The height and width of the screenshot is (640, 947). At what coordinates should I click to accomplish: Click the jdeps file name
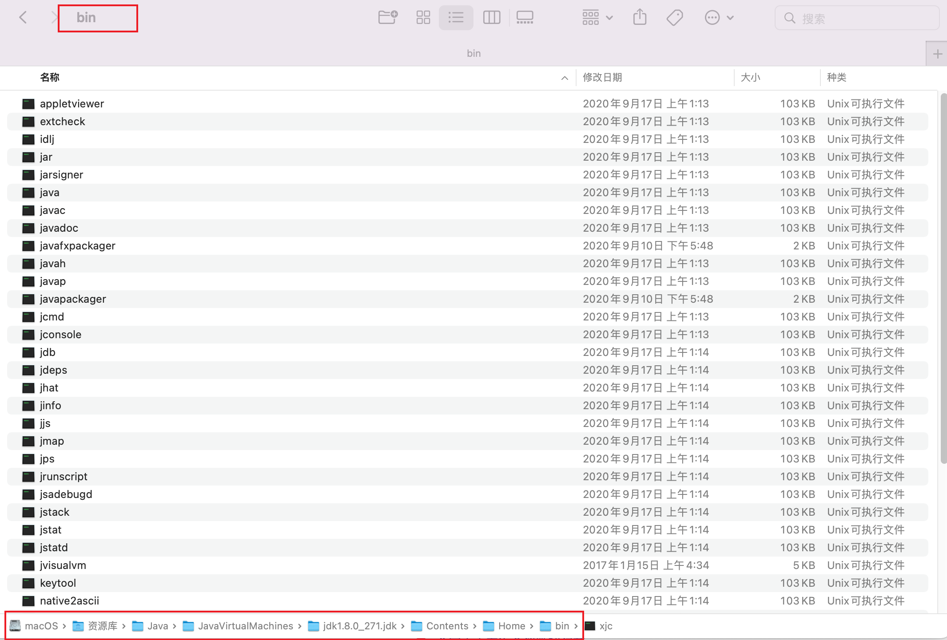point(53,370)
